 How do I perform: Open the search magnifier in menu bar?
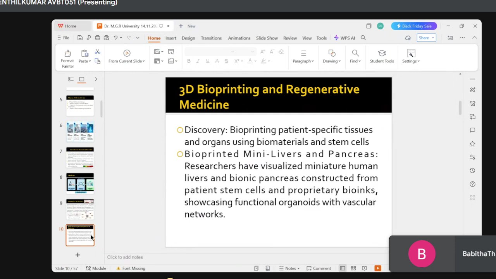[x=363, y=38]
